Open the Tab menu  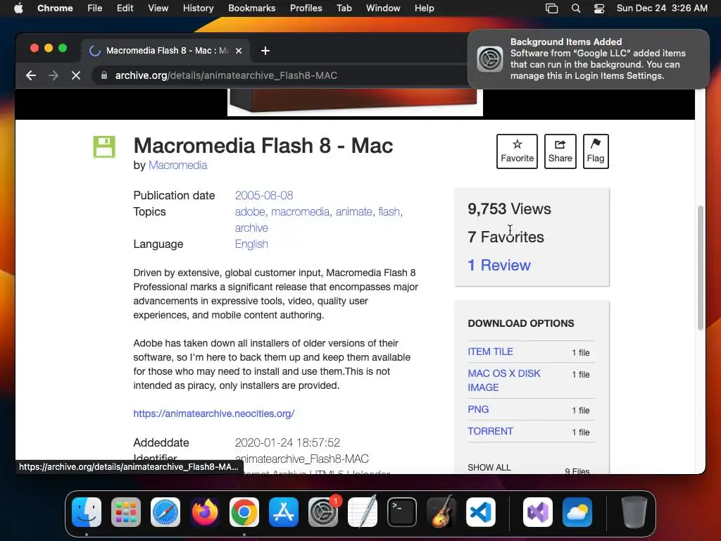(x=344, y=8)
